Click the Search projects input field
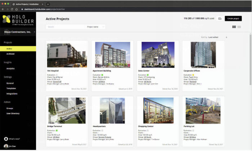The width and height of the screenshot is (252, 151). click(65, 27)
